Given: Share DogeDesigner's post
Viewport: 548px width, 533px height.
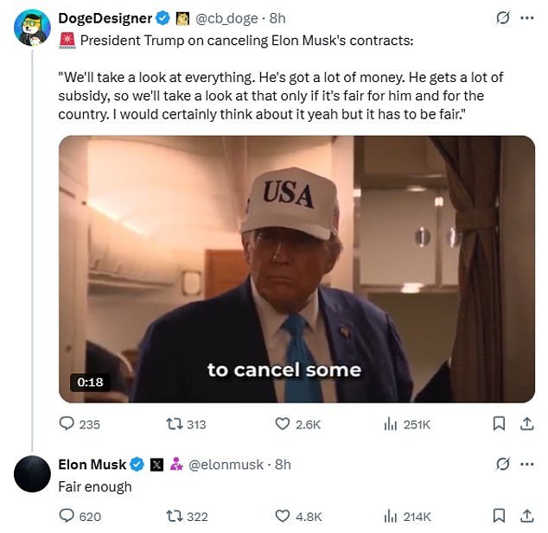Looking at the screenshot, I should (526, 423).
